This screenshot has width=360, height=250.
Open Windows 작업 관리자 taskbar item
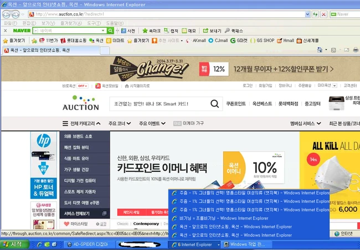pos(247,244)
